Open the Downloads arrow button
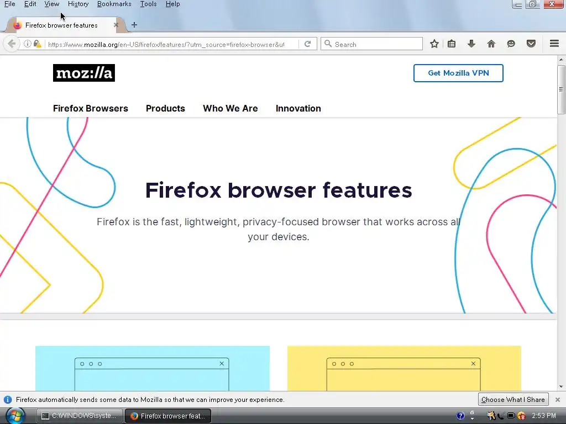566x424 pixels. [x=471, y=44]
